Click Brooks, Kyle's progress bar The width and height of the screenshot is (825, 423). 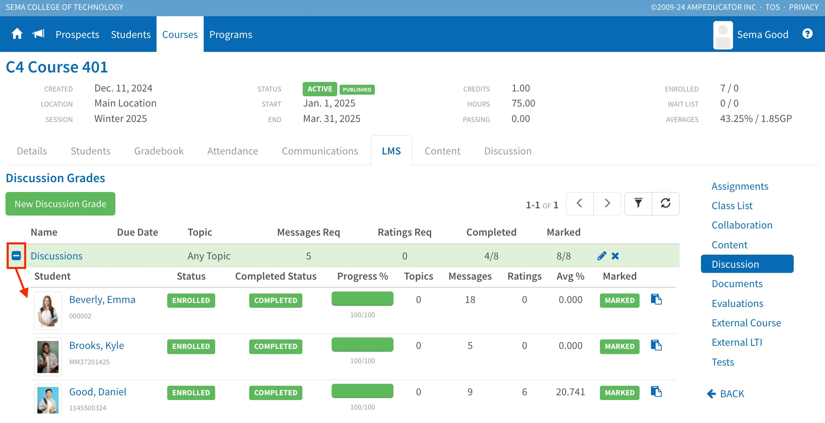point(362,345)
